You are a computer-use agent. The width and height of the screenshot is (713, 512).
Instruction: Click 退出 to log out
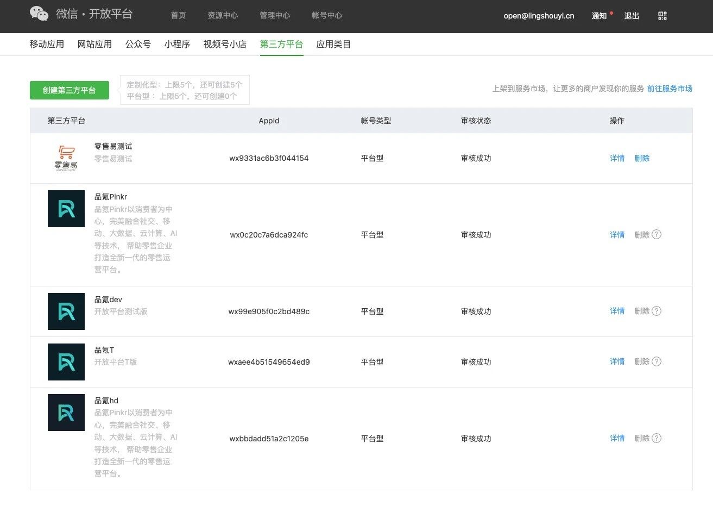point(632,16)
